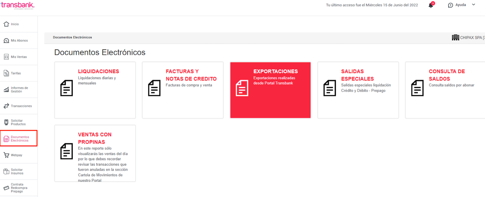The width and height of the screenshot is (485, 197).
Task: Click the Contrata Redcompra Prepago card icon
Action: click(x=6, y=188)
